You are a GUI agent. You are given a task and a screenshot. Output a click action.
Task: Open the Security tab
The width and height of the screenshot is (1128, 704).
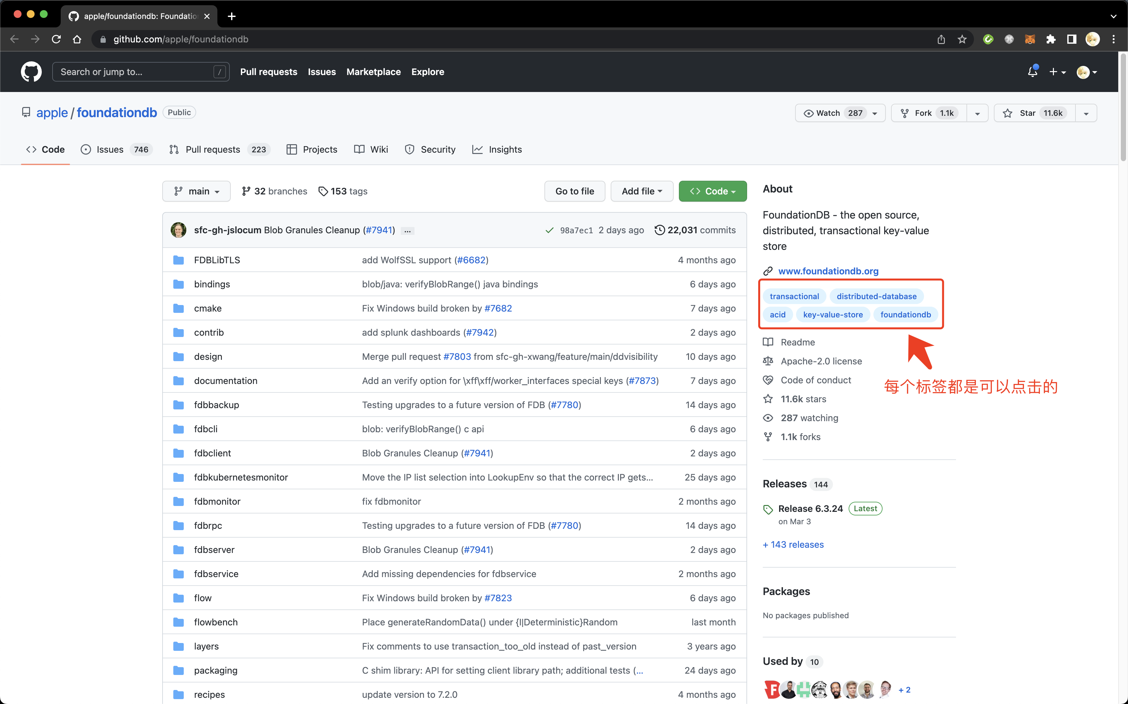click(x=430, y=149)
